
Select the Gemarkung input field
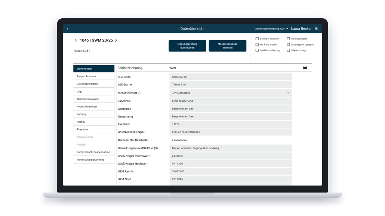231,116
